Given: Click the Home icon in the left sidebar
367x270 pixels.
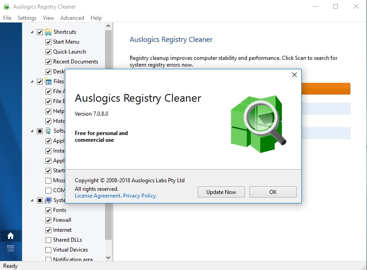Looking at the screenshot, I should coord(10,236).
